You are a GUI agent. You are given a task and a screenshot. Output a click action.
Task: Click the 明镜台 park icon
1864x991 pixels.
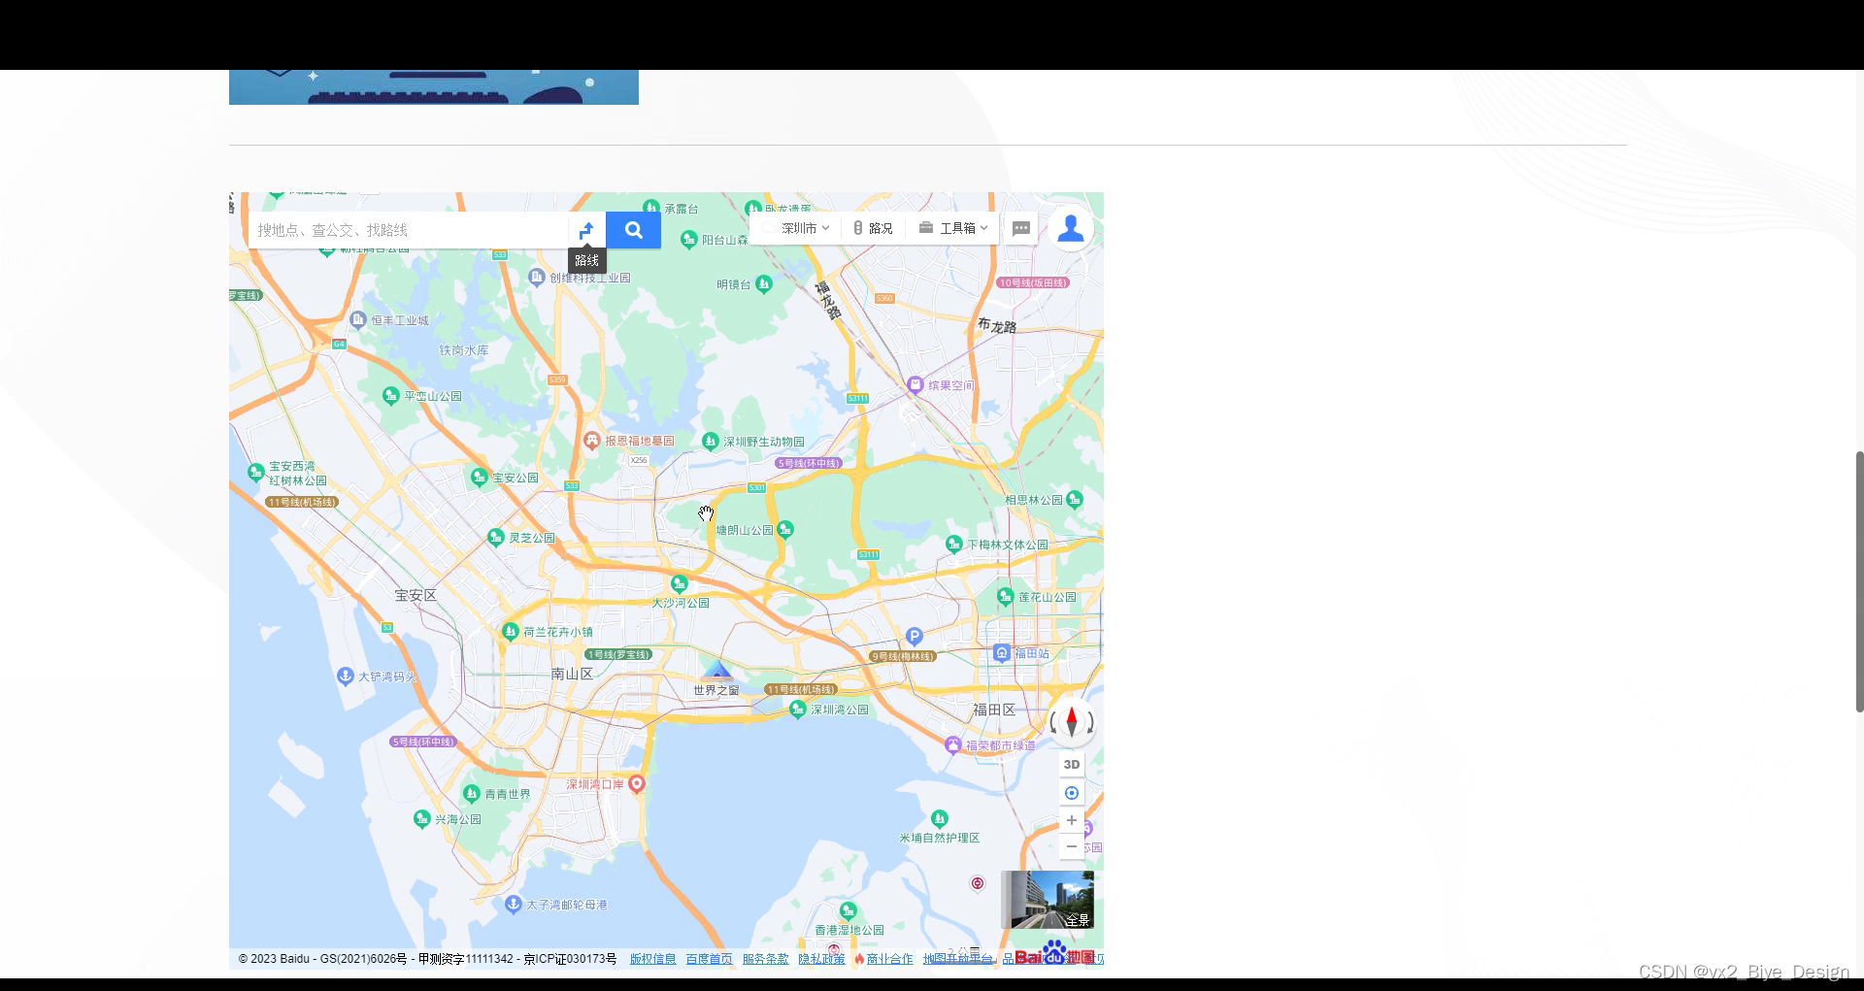coord(764,283)
